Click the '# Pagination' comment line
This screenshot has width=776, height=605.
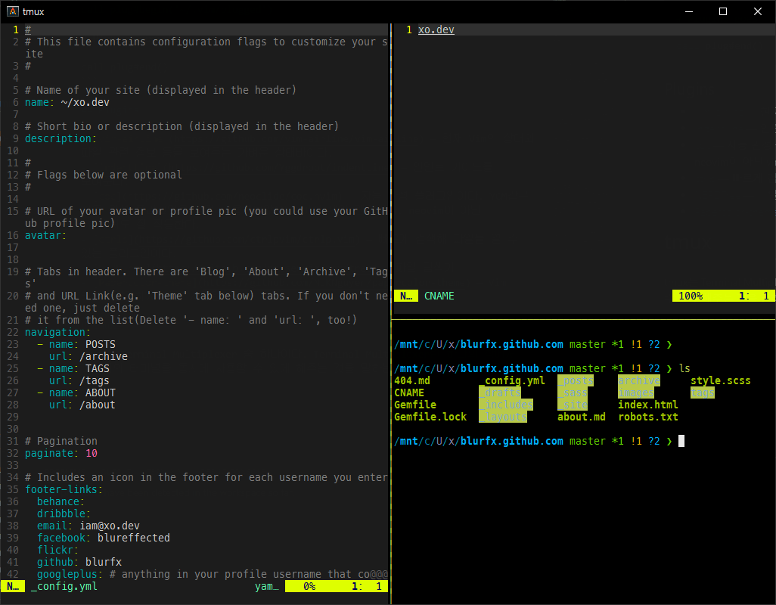(x=61, y=441)
